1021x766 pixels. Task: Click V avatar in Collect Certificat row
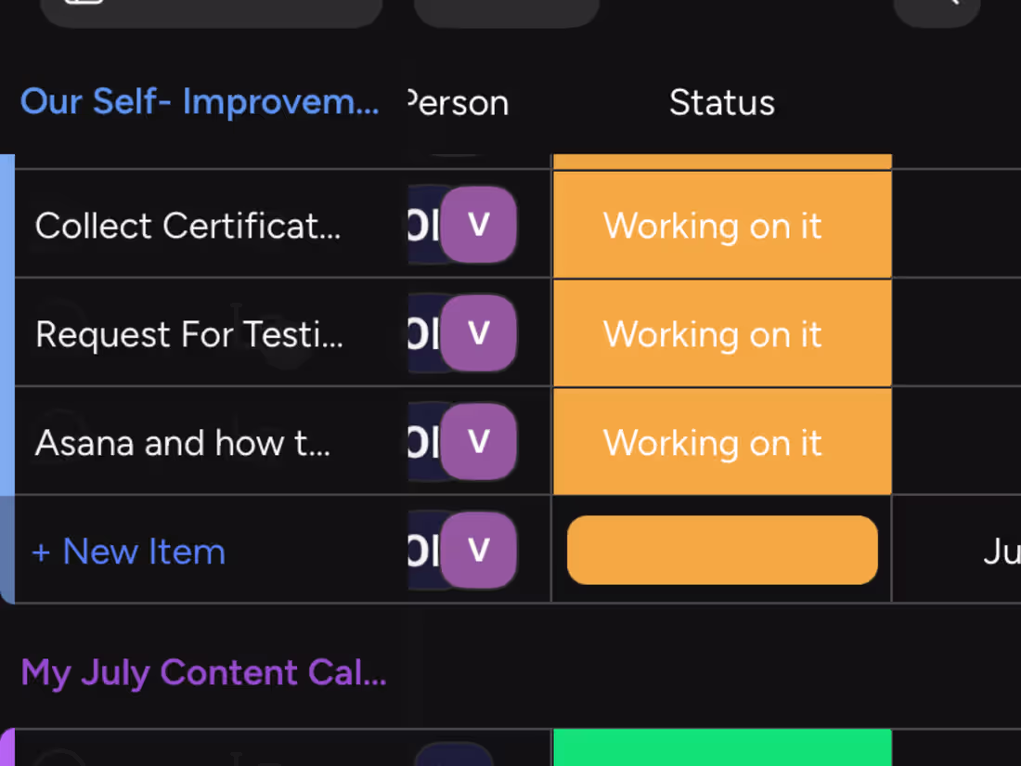click(x=478, y=225)
